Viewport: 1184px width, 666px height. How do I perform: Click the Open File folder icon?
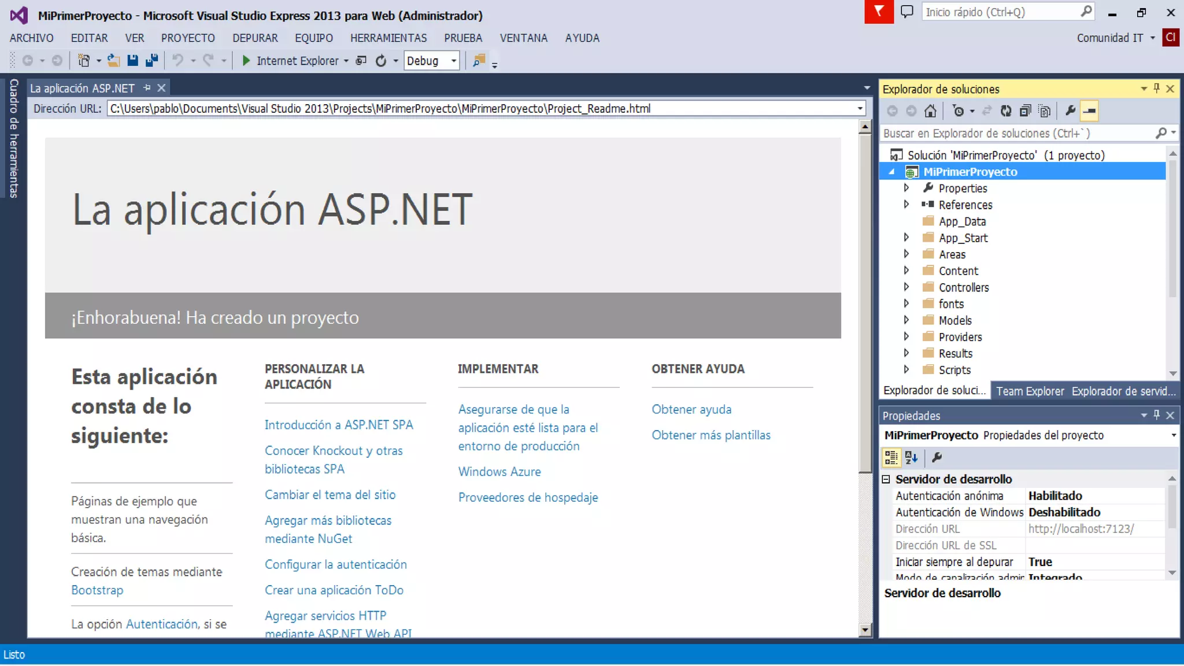tap(114, 61)
